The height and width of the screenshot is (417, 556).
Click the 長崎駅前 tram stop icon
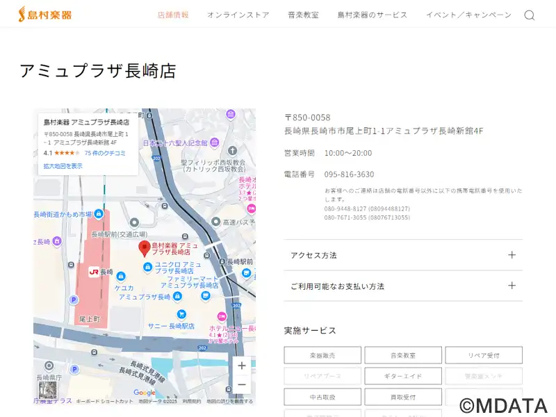[222, 262]
